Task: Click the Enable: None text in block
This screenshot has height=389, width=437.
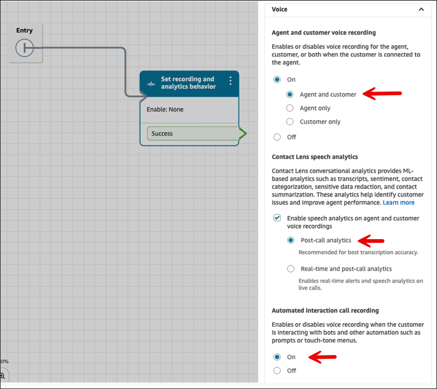Action: (x=165, y=109)
